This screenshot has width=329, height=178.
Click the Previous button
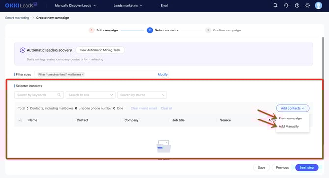[x=282, y=167]
